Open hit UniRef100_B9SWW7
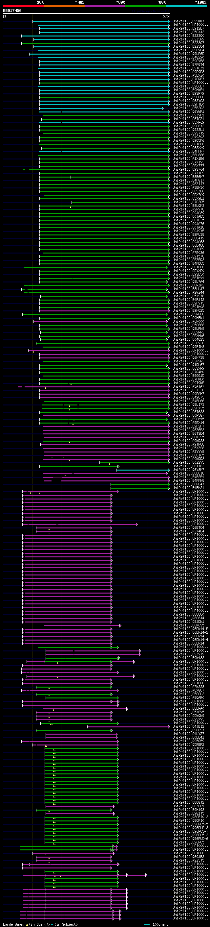 pos(188,21)
